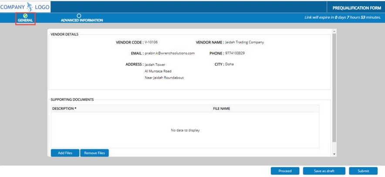Screen dimensions: 385x177
Task: Click the No data to display area
Action: [185, 130]
